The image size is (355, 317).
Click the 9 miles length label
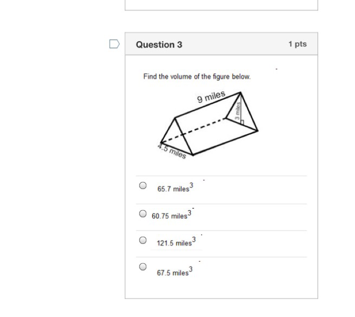(211, 96)
